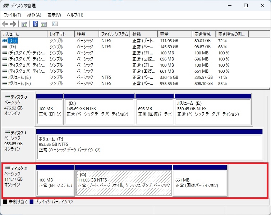Open the ファイル(F) menu
This screenshot has width=271, height=215.
[13, 15]
